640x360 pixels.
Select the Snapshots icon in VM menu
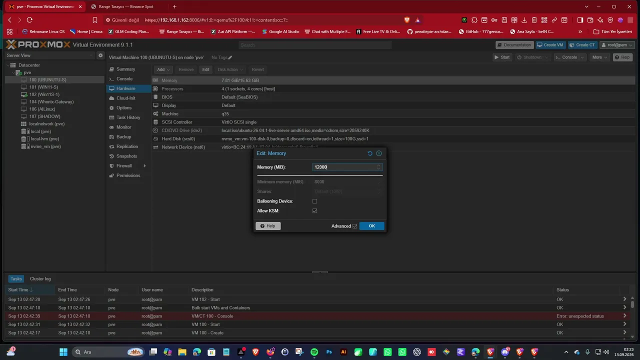[x=111, y=156]
